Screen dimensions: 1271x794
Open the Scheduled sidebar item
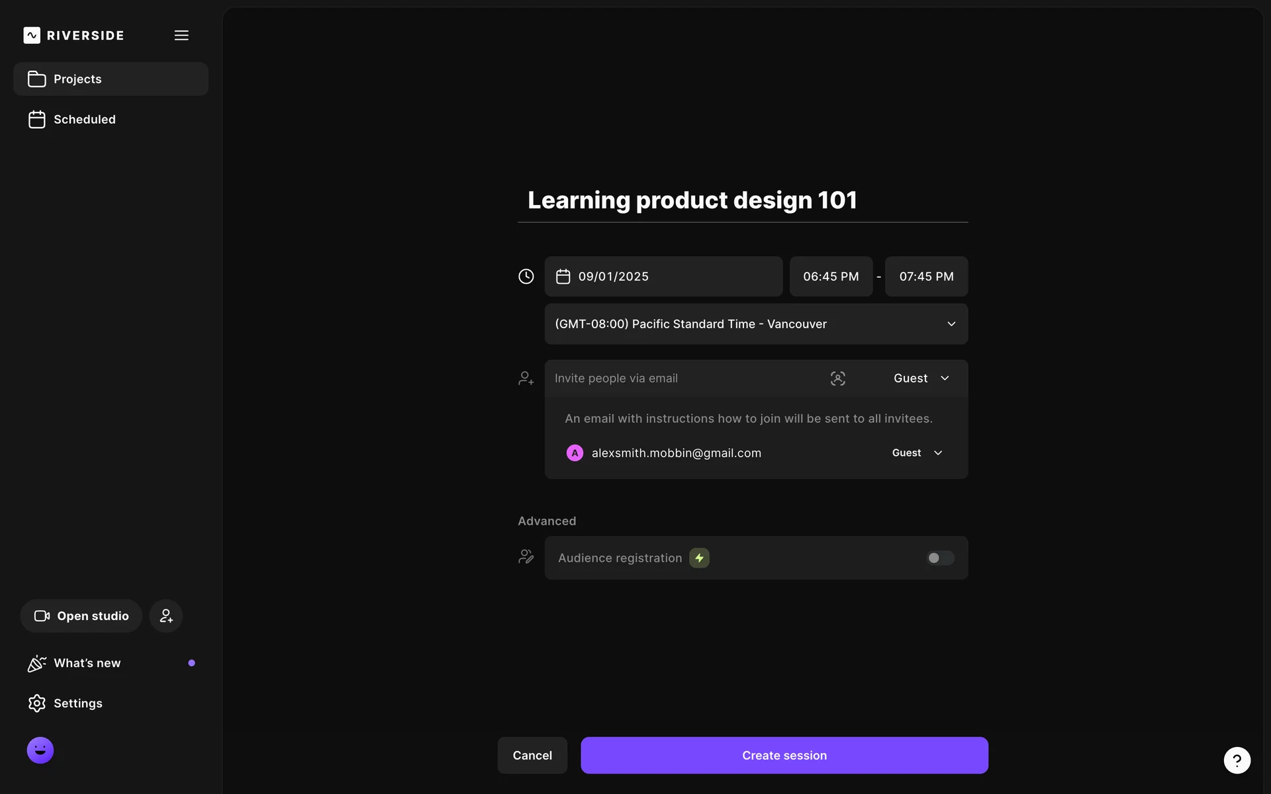click(84, 120)
